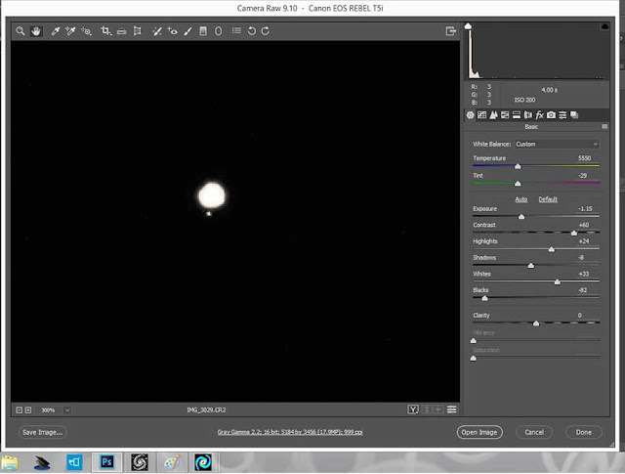Rotate the image clockwise
625x474 pixels.
pos(266,30)
